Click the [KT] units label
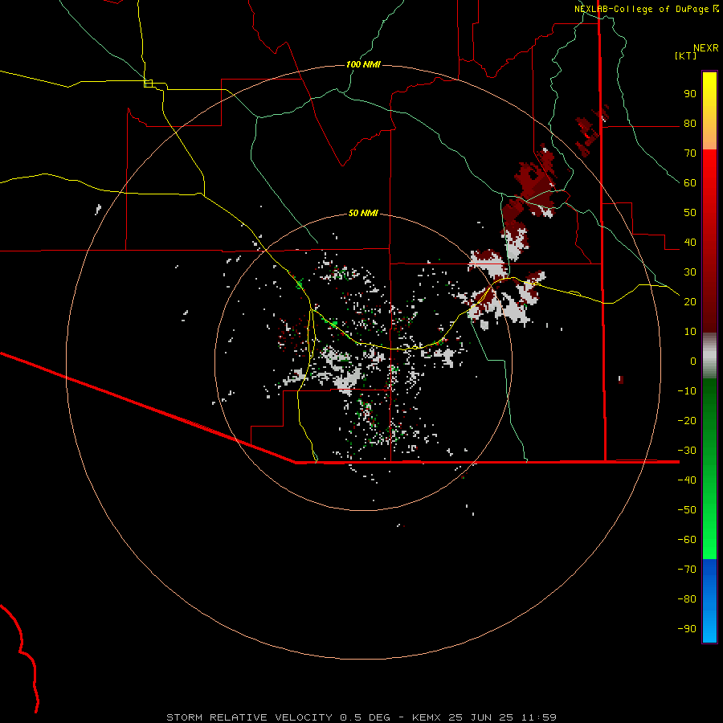The width and height of the screenshot is (723, 723). pos(685,55)
